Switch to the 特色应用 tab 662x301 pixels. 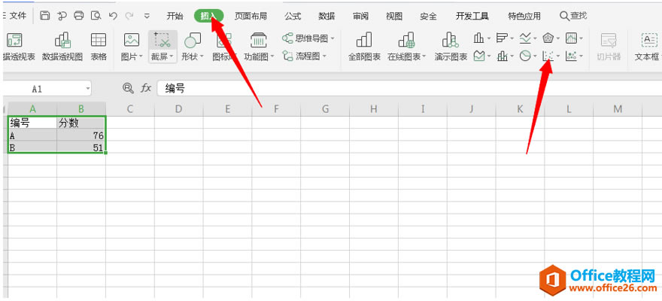pyautogui.click(x=524, y=16)
